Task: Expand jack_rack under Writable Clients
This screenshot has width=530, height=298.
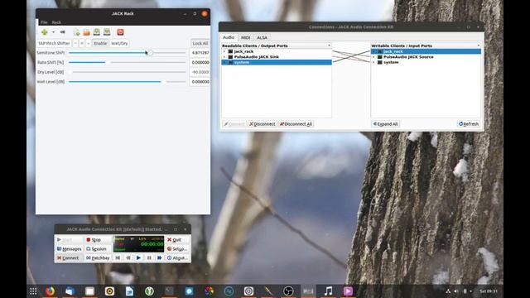Action: tap(373, 51)
